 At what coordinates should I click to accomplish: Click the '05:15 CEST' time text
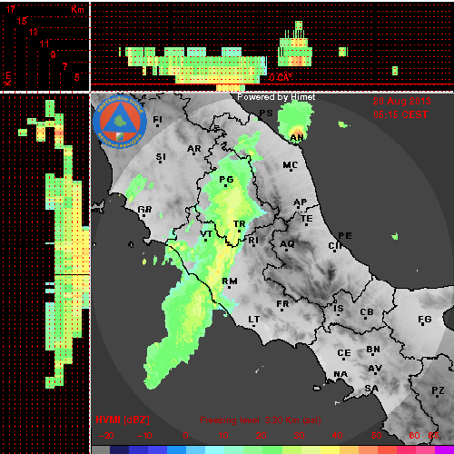pos(400,114)
